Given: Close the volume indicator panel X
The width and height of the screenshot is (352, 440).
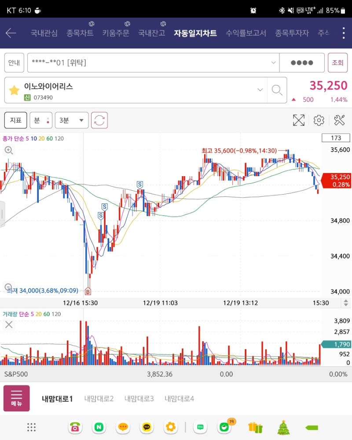Looking at the screenshot, I should point(9,325).
